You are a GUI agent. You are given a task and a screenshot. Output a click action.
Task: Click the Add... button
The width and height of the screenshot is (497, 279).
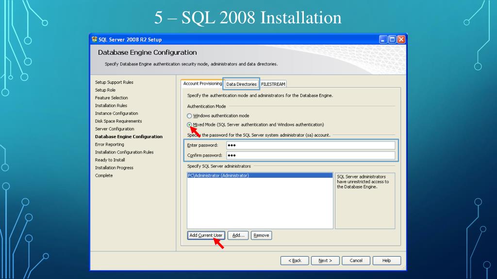pos(238,235)
